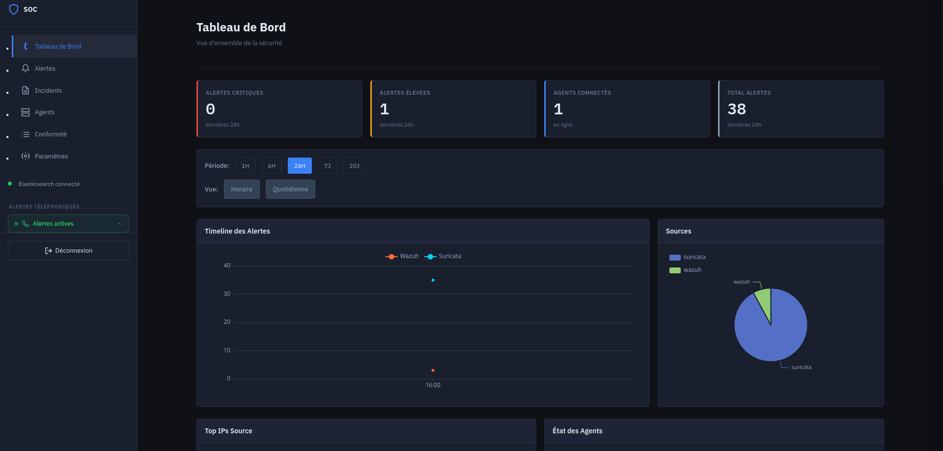Open the Tableau de Bord dashboard icon
Screen dimensions: 943x451
pyautogui.click(x=25, y=46)
